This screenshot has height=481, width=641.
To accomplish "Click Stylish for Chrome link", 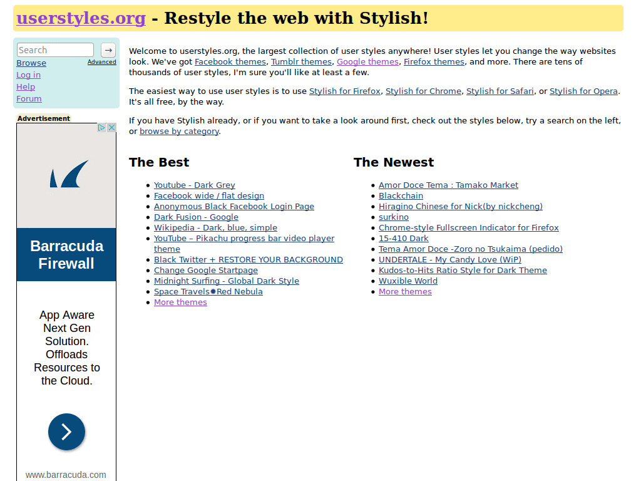I will [424, 91].
